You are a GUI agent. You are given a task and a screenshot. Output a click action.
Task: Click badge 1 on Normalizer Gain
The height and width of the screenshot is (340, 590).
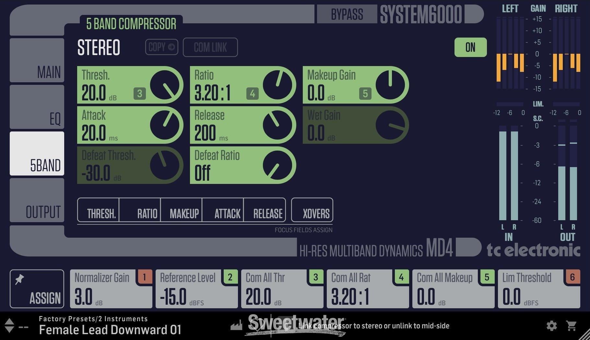[x=145, y=277]
